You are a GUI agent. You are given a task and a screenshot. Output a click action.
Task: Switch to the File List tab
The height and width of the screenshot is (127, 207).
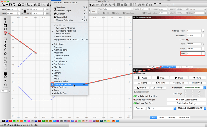[188, 67]
